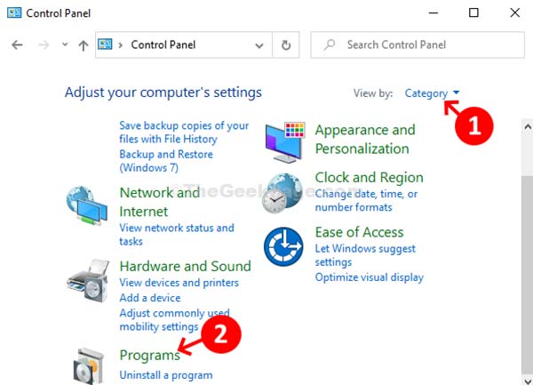Click Uninstall a program link
The image size is (533, 385).
166,375
